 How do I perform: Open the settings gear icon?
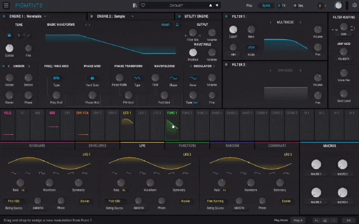pyautogui.click(x=355, y=5)
